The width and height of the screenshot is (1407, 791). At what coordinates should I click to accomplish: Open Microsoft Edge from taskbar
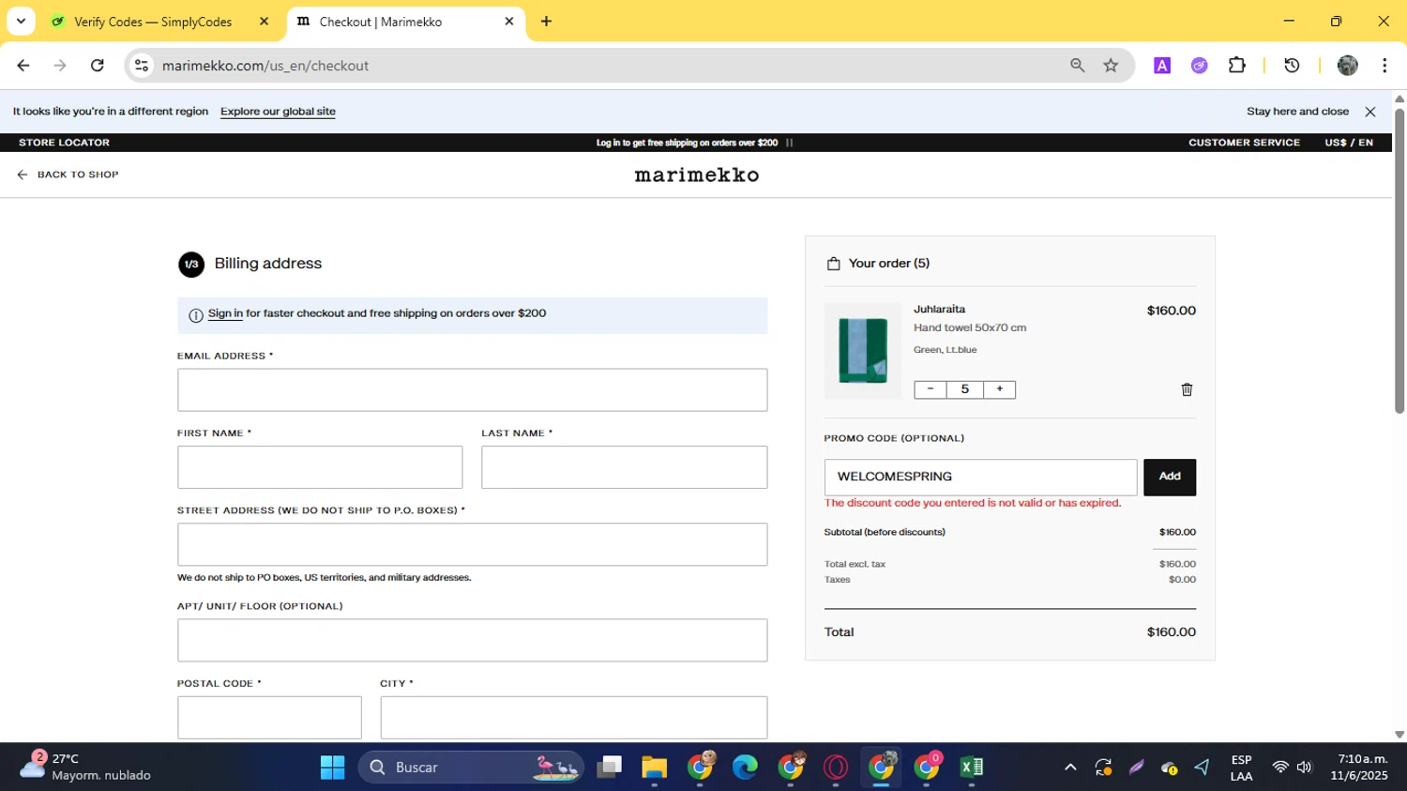[745, 768]
